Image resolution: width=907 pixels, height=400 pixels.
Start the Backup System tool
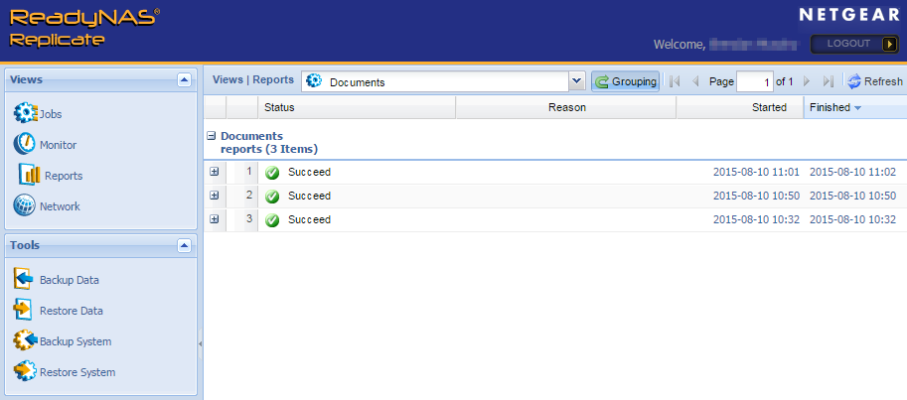(25, 341)
